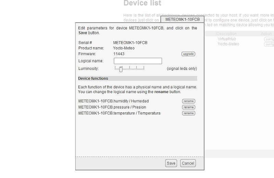Rename the pressure function
This screenshot has width=274, height=178.
pos(189,107)
